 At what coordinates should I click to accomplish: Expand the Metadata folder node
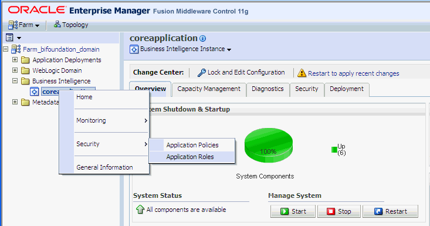click(x=15, y=102)
